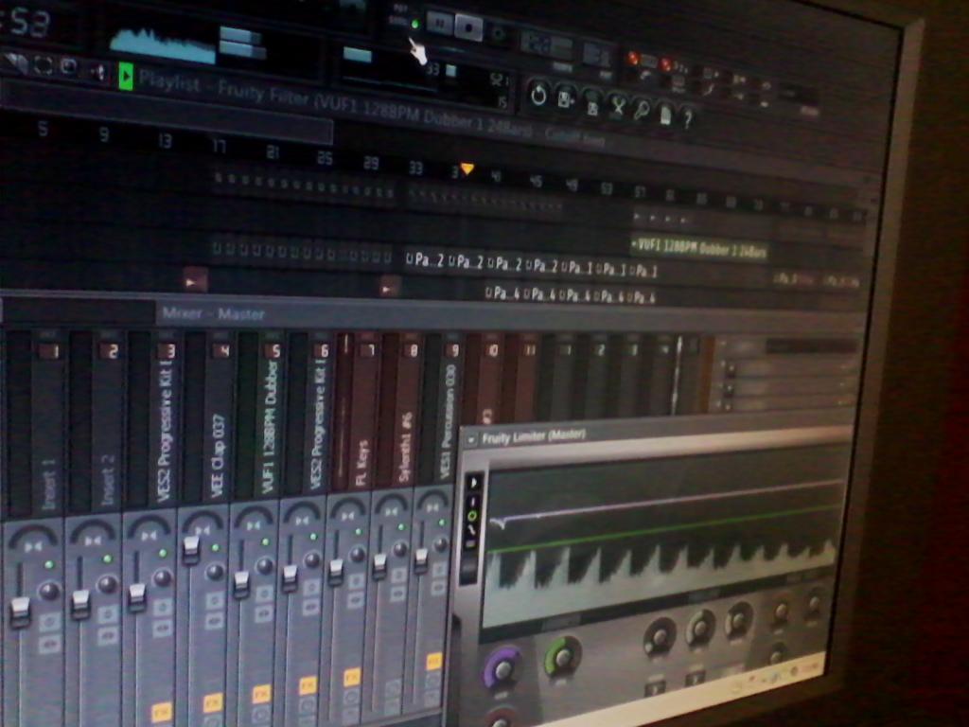
Task: Click the small red knob below purple knob
Action: pos(501,719)
